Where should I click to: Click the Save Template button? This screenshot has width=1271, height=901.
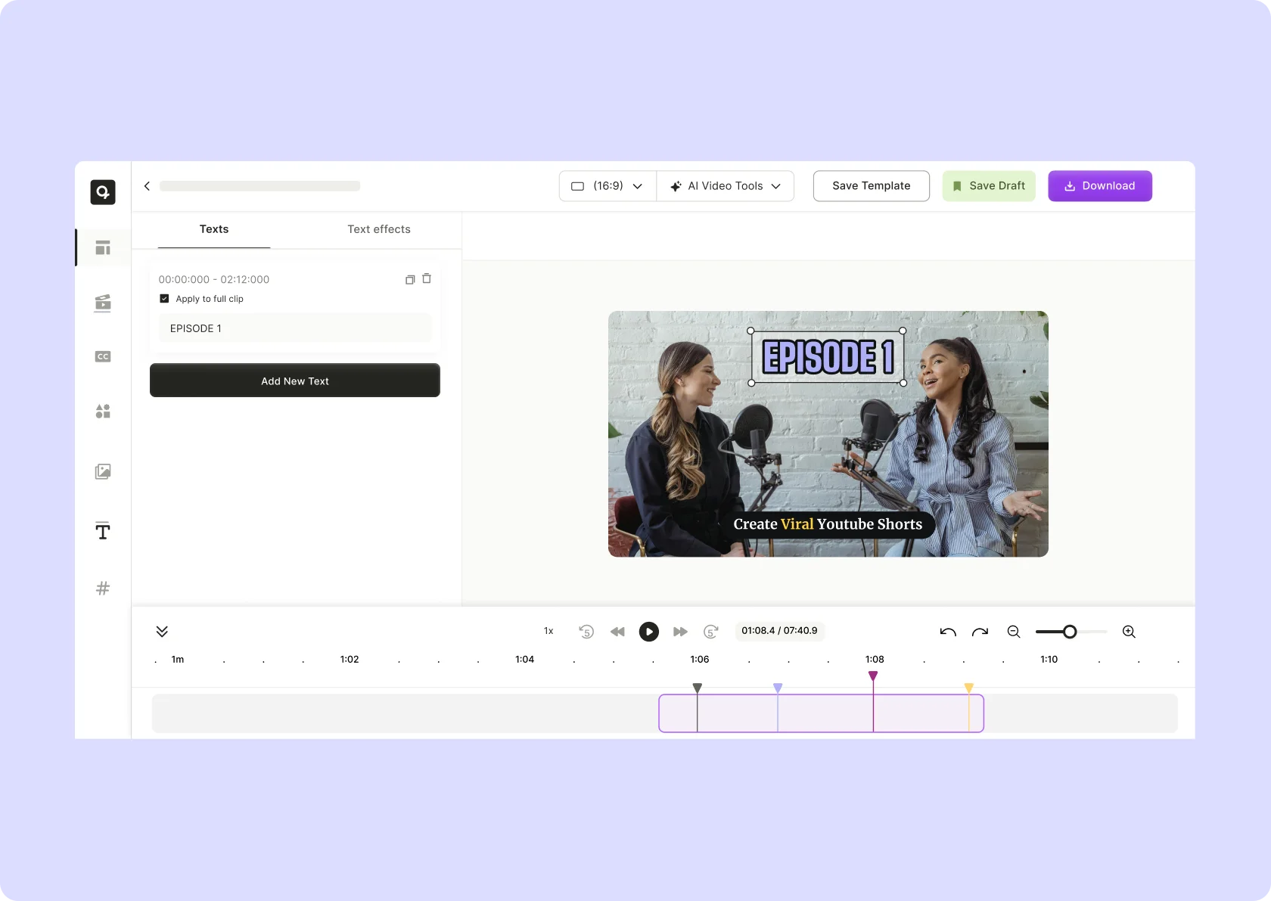pos(870,185)
